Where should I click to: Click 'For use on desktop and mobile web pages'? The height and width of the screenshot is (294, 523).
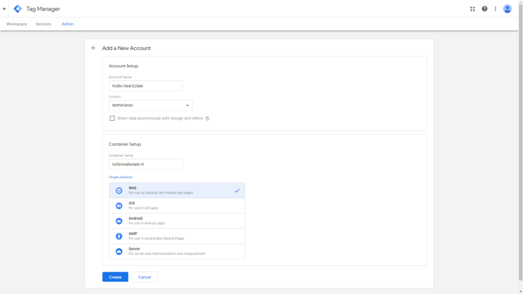coord(161,193)
